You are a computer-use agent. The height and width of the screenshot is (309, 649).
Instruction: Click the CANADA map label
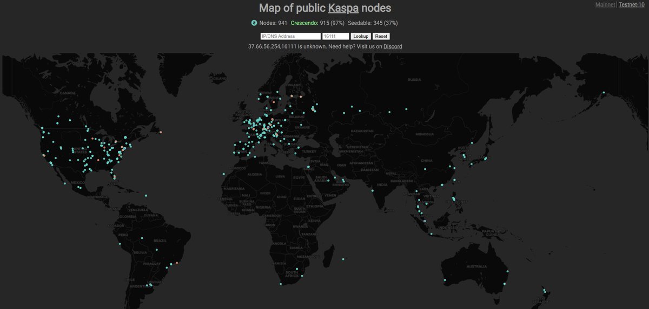pyautogui.click(x=67, y=93)
